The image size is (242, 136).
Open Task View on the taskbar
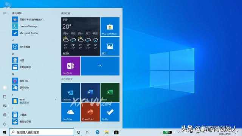pyautogui.click(x=88, y=132)
